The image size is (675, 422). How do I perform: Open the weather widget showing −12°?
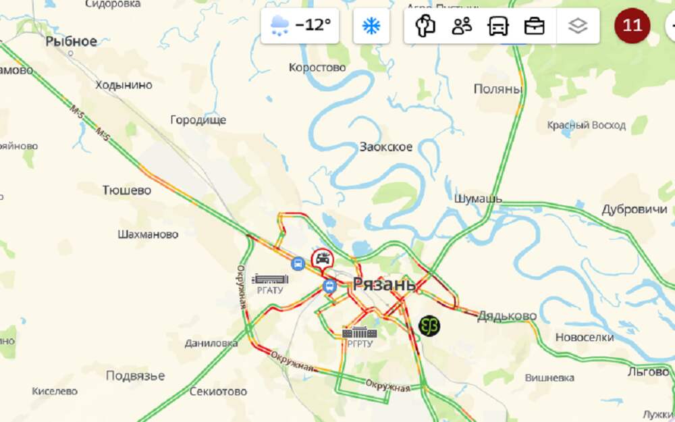(x=300, y=26)
